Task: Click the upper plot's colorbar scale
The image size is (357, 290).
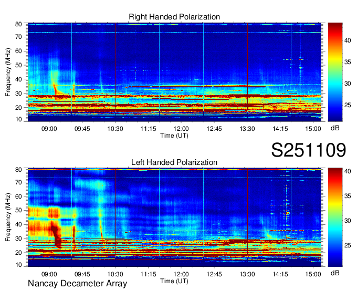Action: click(335, 72)
